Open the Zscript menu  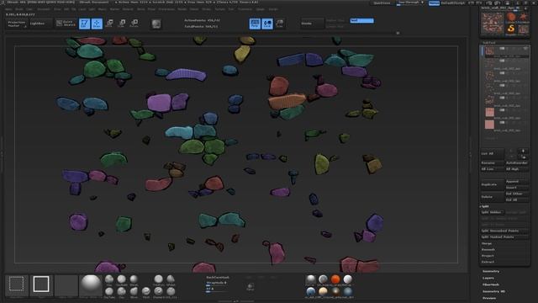pyautogui.click(x=273, y=9)
